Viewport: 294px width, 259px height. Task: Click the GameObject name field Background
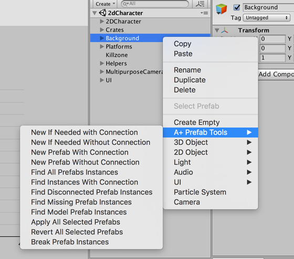(269, 7)
